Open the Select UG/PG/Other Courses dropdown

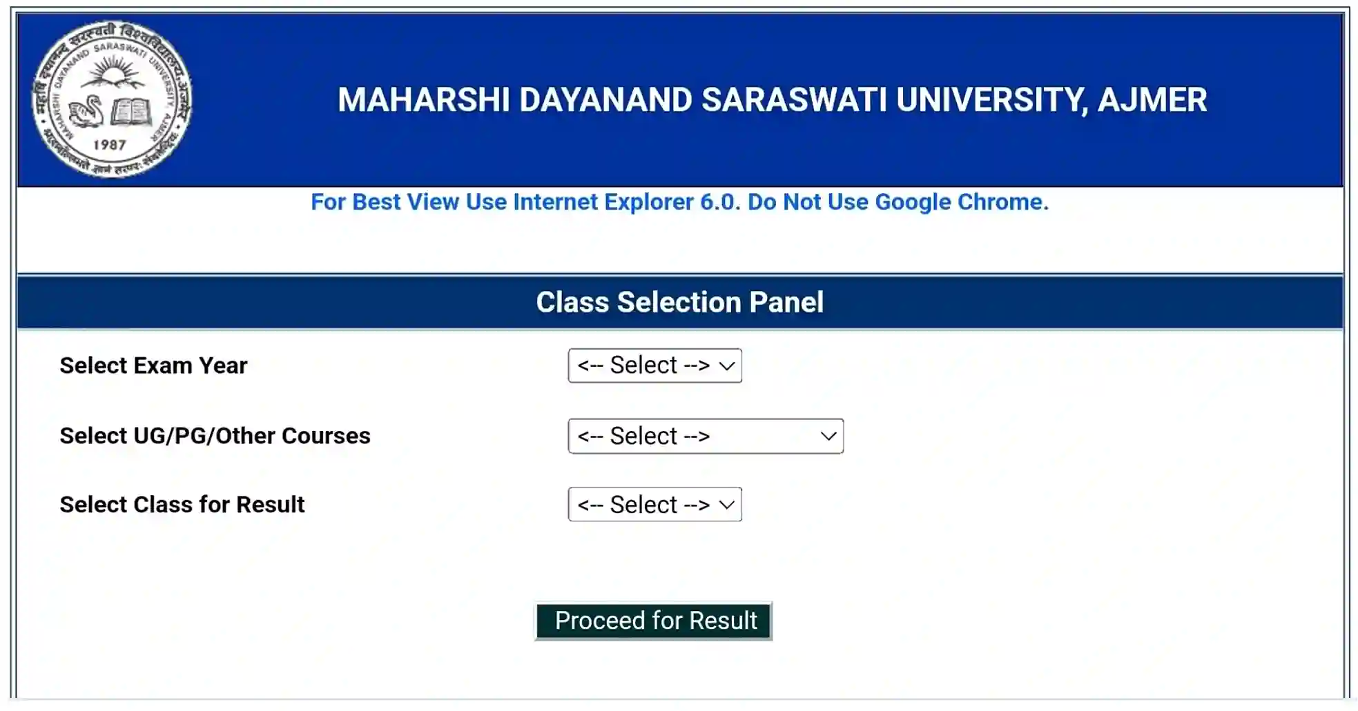(x=706, y=436)
